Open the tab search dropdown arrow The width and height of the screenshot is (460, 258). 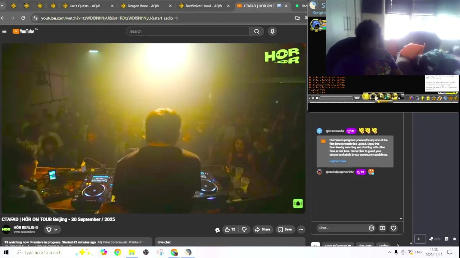click(x=2, y=6)
